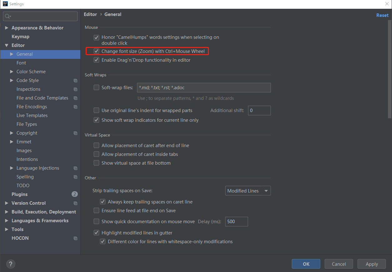Toggle Honor CamelHumps words settings checkbox
Image resolution: width=392 pixels, height=272 pixels.
click(x=97, y=37)
